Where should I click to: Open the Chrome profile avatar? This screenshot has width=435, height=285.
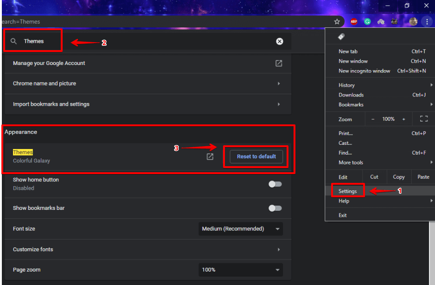coord(413,22)
